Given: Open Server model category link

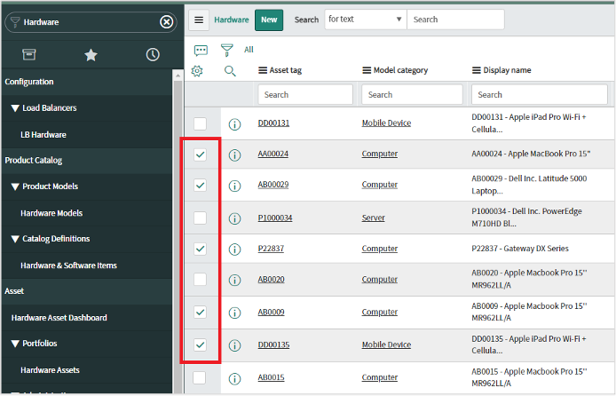Looking at the screenshot, I should click(x=373, y=218).
